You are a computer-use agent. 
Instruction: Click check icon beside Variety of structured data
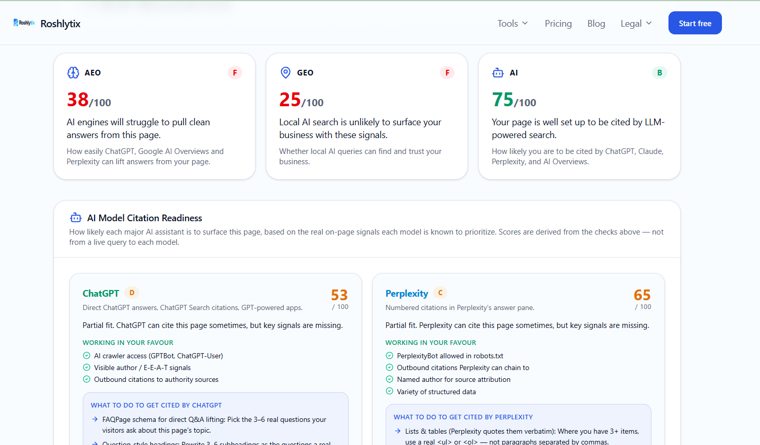tap(389, 392)
